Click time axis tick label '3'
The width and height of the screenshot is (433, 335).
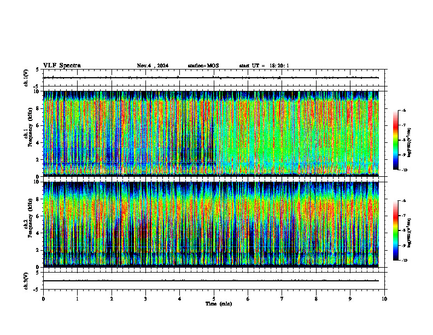point(145,299)
